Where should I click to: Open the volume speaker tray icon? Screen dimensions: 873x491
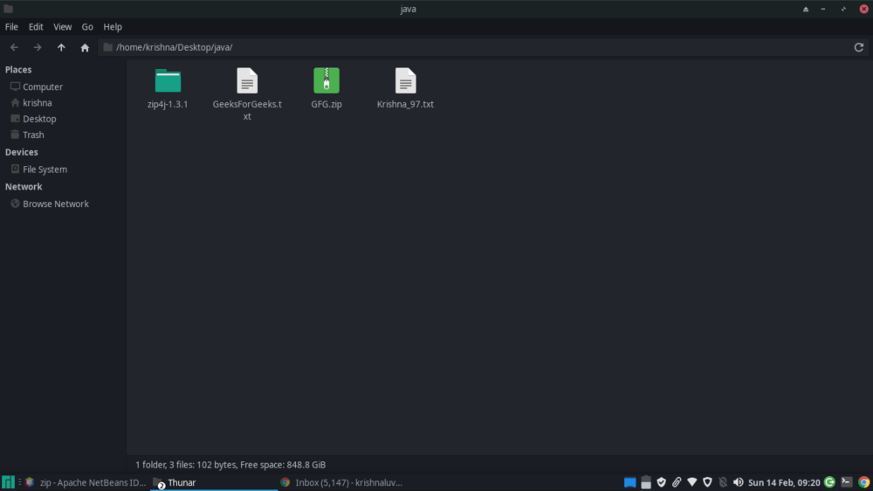(739, 482)
